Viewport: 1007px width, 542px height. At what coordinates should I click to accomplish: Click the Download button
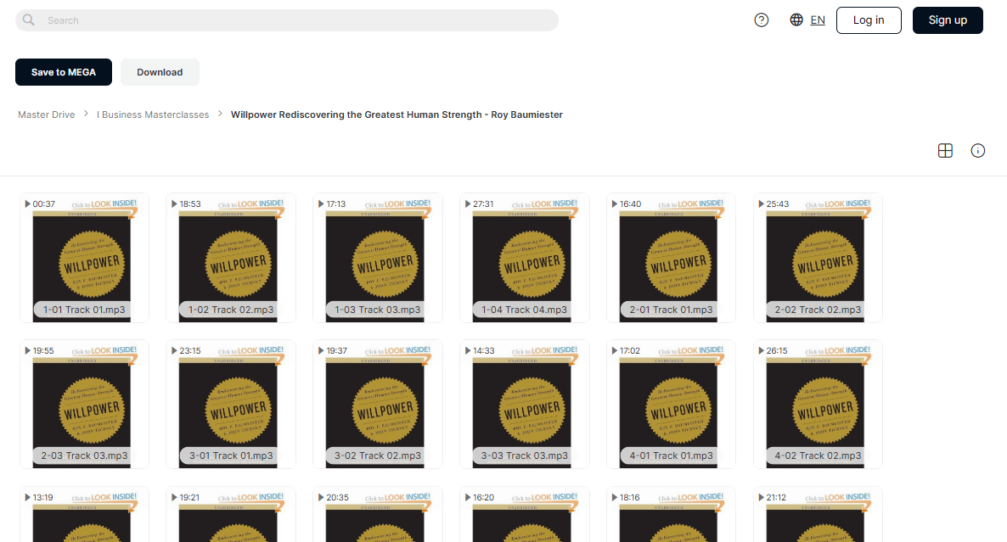pyautogui.click(x=160, y=72)
